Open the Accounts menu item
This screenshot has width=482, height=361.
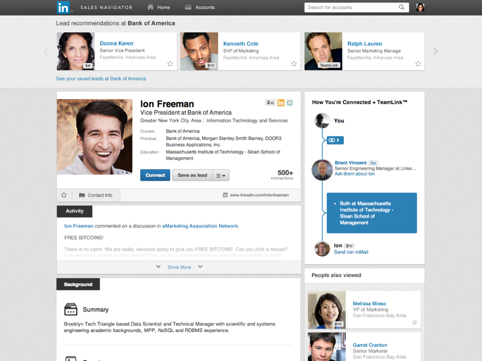[199, 8]
